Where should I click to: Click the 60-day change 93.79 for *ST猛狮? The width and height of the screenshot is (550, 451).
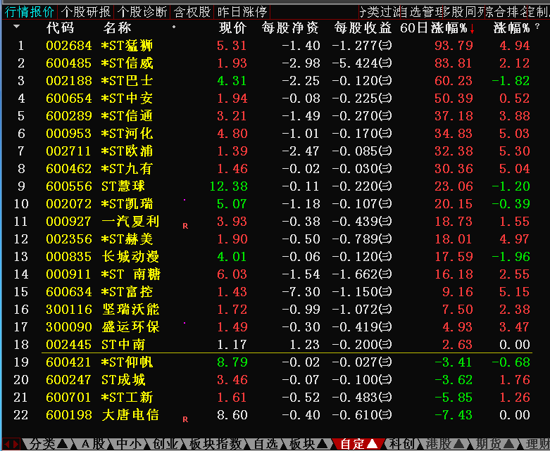[x=454, y=46]
